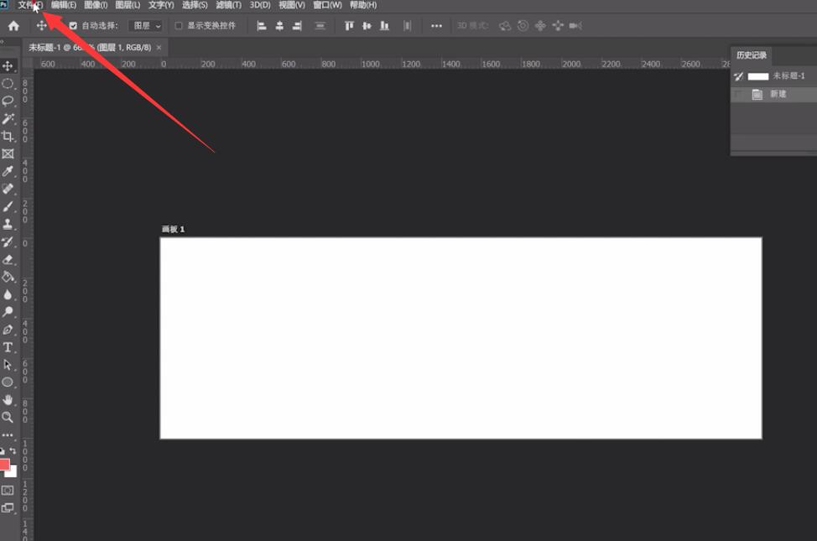
Task: Align top edges button
Action: pos(349,25)
